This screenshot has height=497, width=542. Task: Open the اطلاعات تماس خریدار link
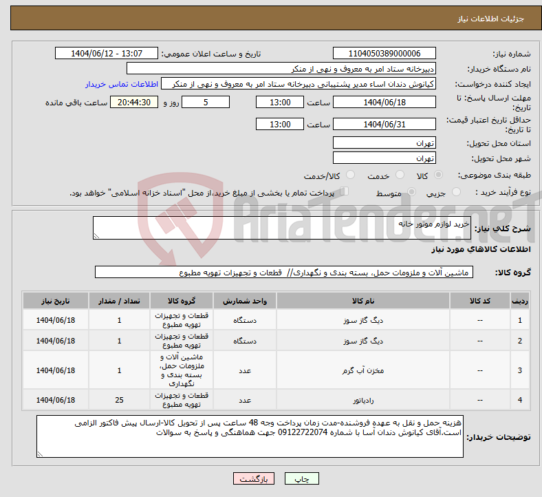pos(122,84)
